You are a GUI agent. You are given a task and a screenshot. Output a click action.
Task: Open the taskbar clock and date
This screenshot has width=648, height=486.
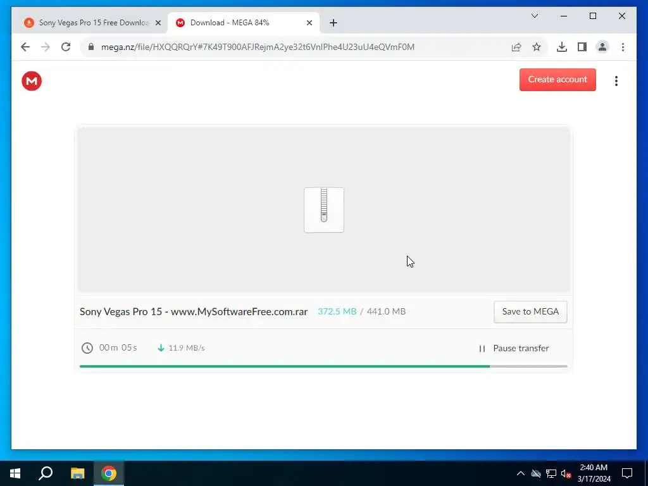pyautogui.click(x=594, y=473)
